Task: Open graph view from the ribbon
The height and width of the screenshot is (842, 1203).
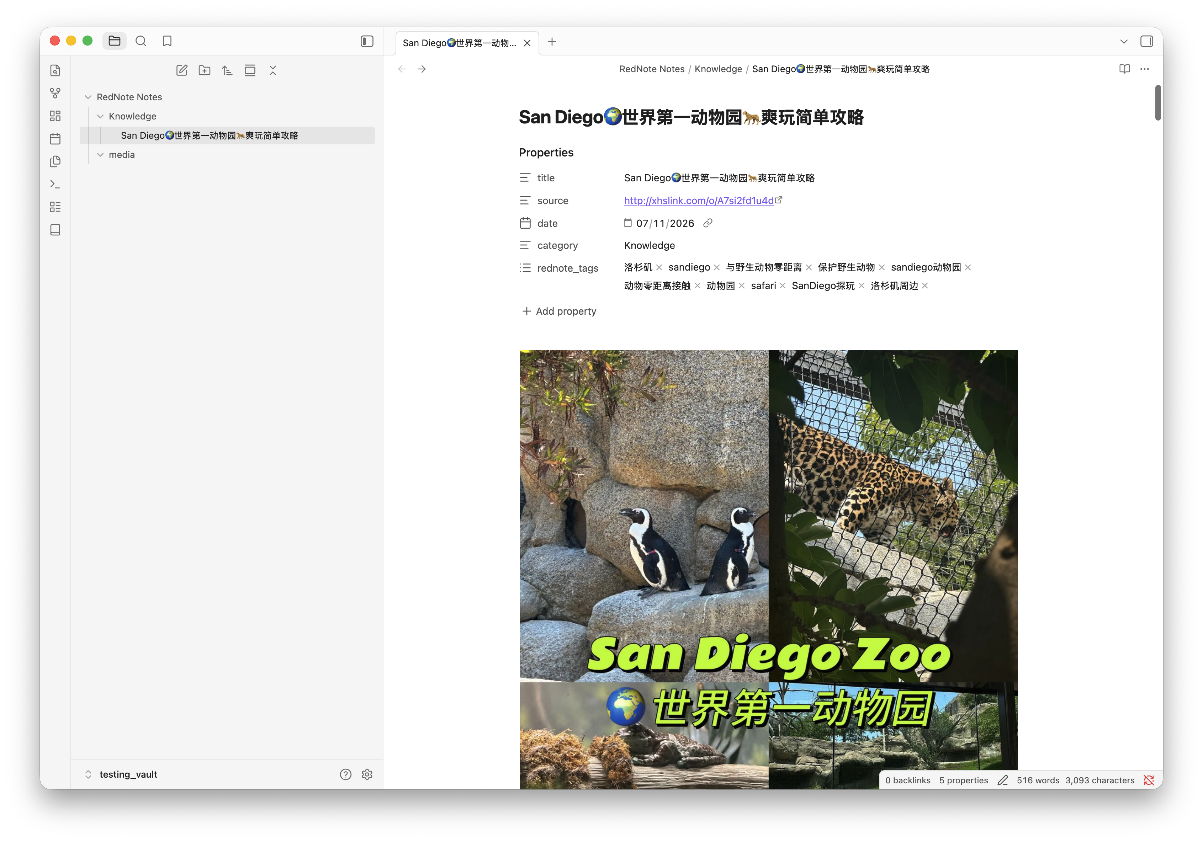Action: pos(55,93)
